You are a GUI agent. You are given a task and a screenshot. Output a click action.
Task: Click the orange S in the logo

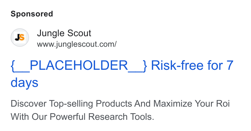click(22, 37)
